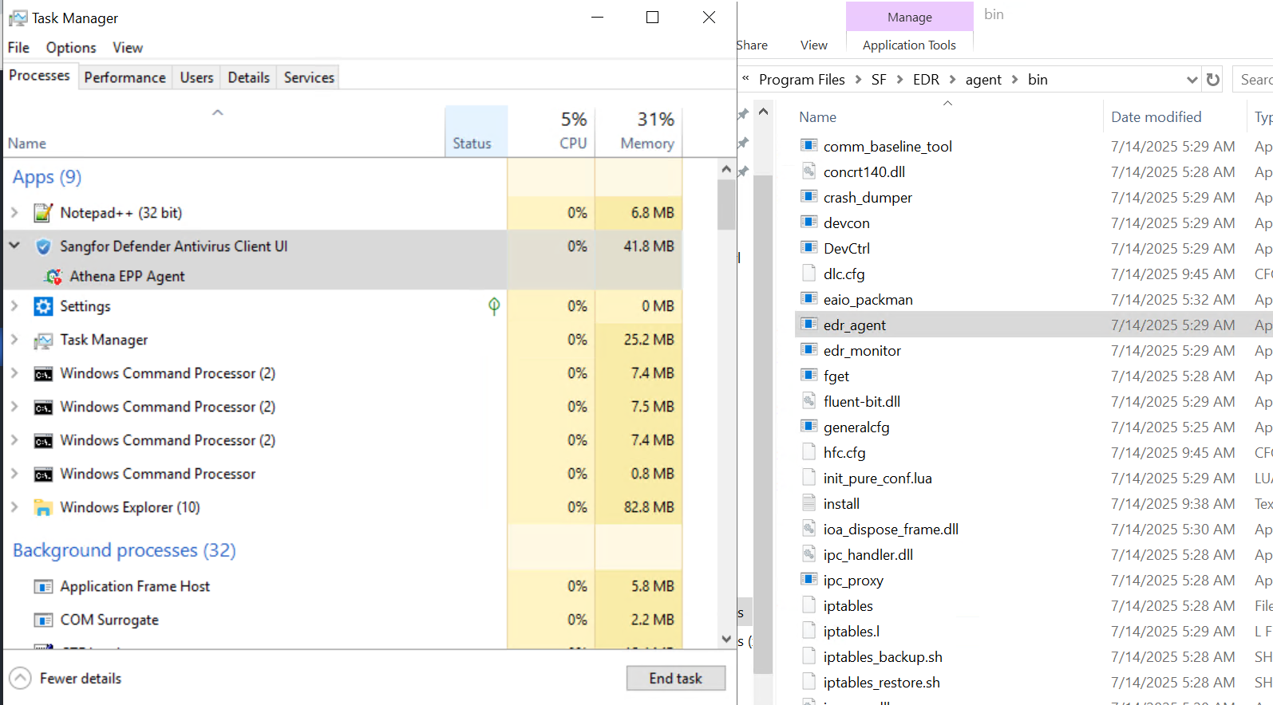Switch to the Performance tab
The image size is (1273, 705).
coord(125,77)
